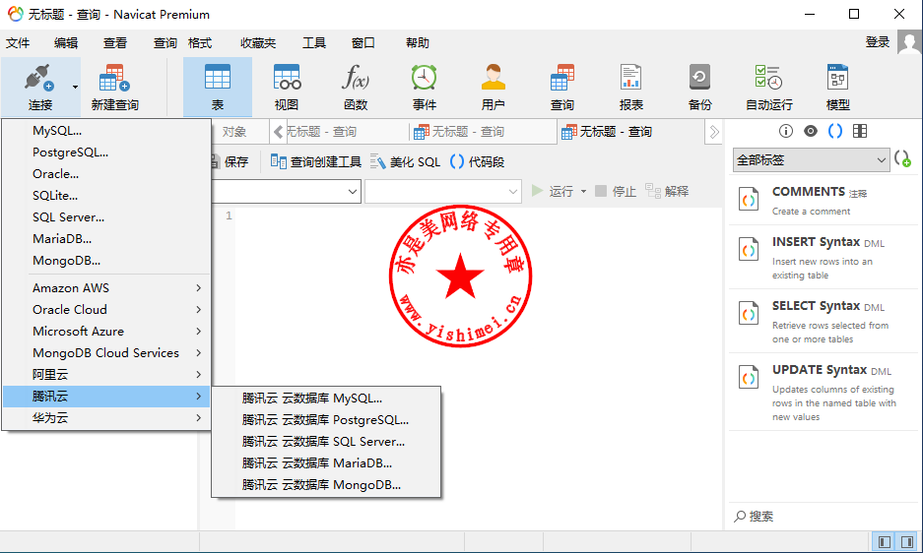Click the grid layout icon in right panel
Image resolution: width=923 pixels, height=553 pixels.
tap(860, 131)
